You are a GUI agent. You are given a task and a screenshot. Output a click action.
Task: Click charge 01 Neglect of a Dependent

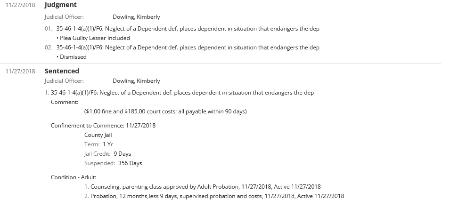click(x=188, y=29)
